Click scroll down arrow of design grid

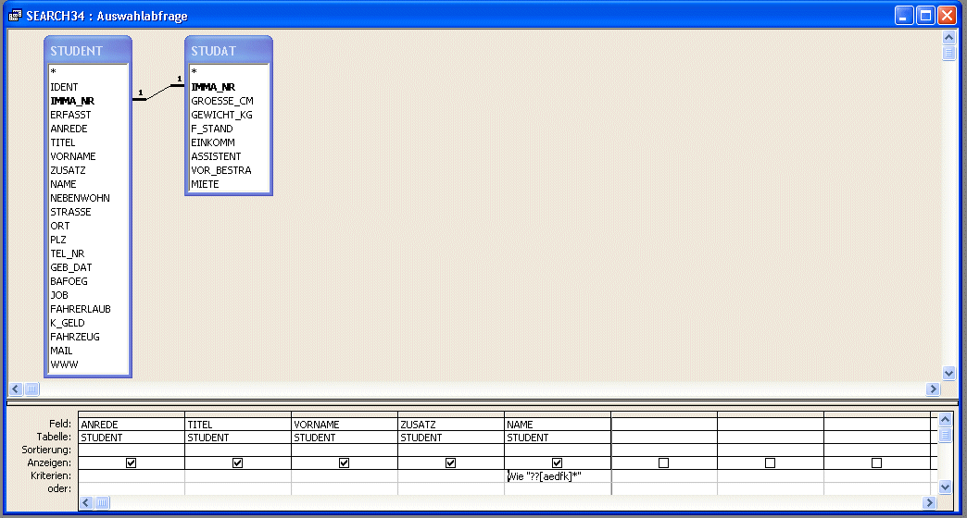click(x=945, y=487)
